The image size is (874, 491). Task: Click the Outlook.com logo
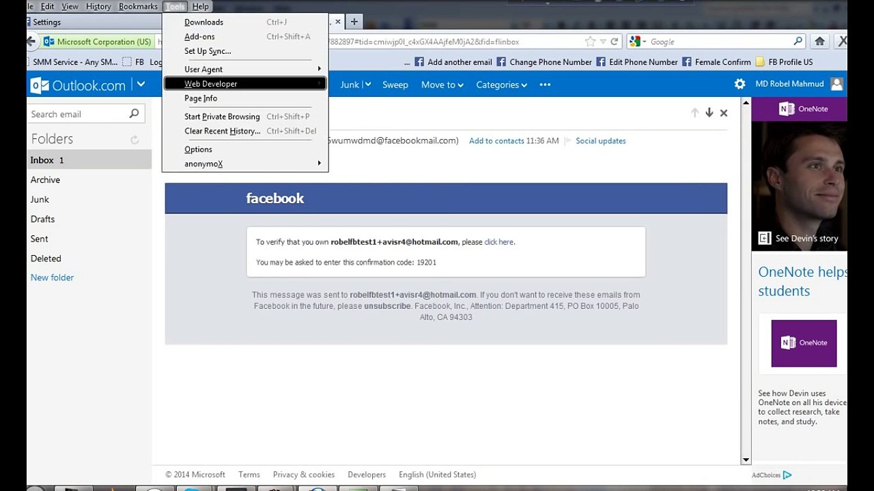tap(78, 85)
